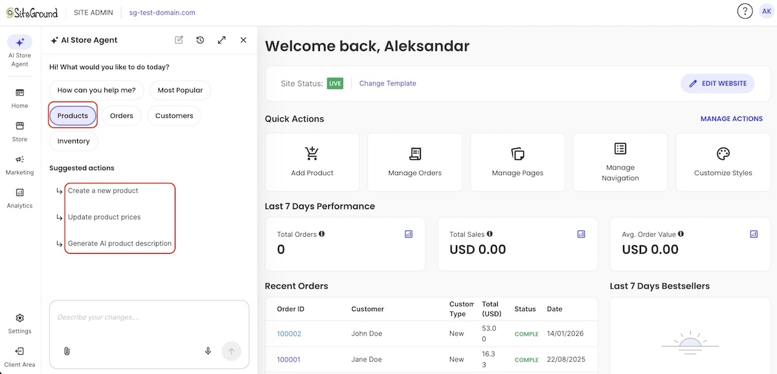
Task: Open Marketing from the sidebar
Action: click(x=19, y=165)
